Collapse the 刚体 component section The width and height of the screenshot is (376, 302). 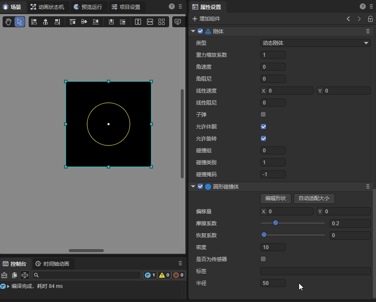click(193, 31)
